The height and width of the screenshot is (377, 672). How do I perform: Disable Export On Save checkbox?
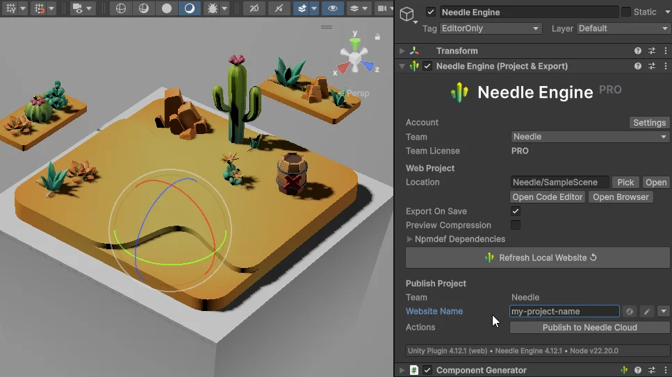click(515, 211)
